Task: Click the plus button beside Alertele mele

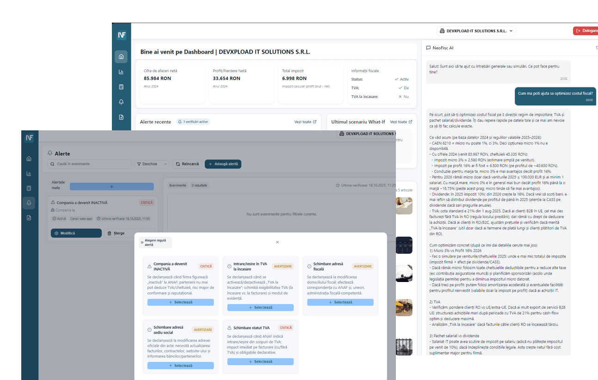Action: 111,186
